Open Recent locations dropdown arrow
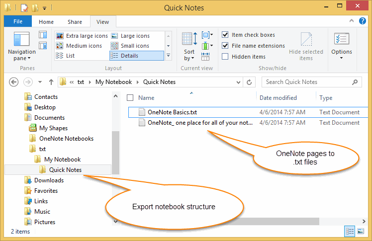This screenshot has width=372, height=241. [40, 82]
